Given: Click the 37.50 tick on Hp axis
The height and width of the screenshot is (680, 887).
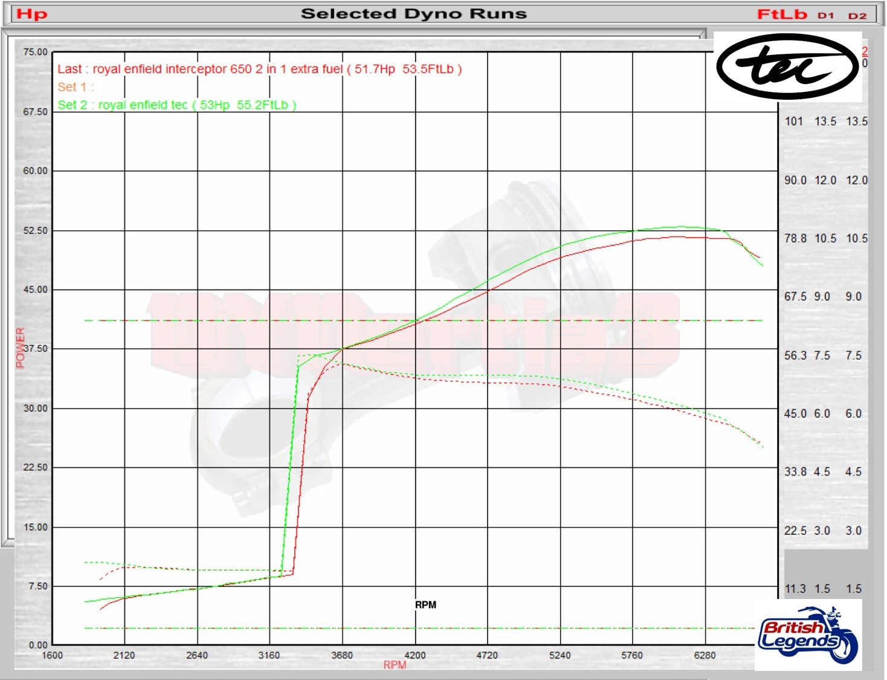Looking at the screenshot, I should tap(35, 349).
